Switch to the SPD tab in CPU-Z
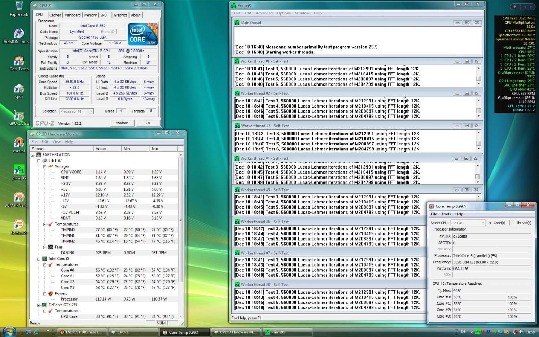Image resolution: width=539 pixels, height=337 pixels. [104, 15]
